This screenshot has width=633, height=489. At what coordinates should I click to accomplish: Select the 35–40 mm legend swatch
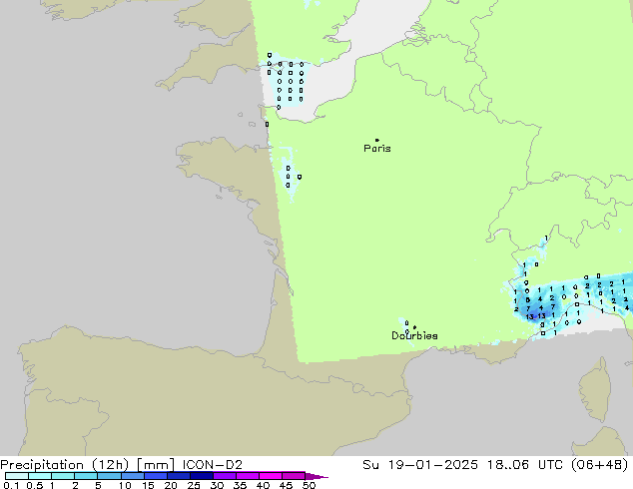coord(247,476)
